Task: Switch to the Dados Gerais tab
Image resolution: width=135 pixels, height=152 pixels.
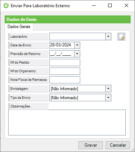Action: 19,27
